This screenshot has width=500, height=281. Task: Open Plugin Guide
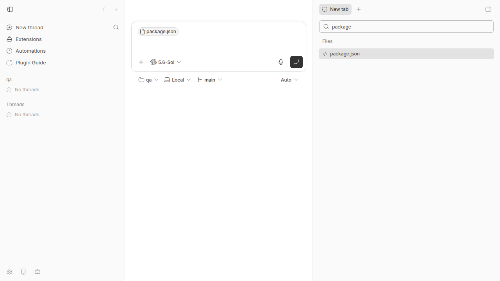click(x=26, y=62)
